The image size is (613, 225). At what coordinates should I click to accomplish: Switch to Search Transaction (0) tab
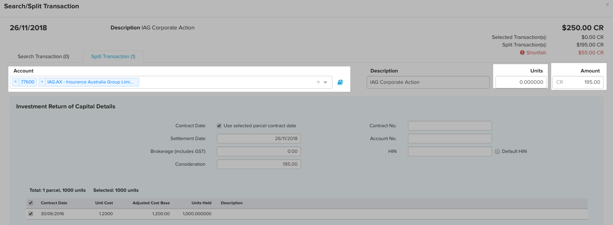tap(43, 57)
